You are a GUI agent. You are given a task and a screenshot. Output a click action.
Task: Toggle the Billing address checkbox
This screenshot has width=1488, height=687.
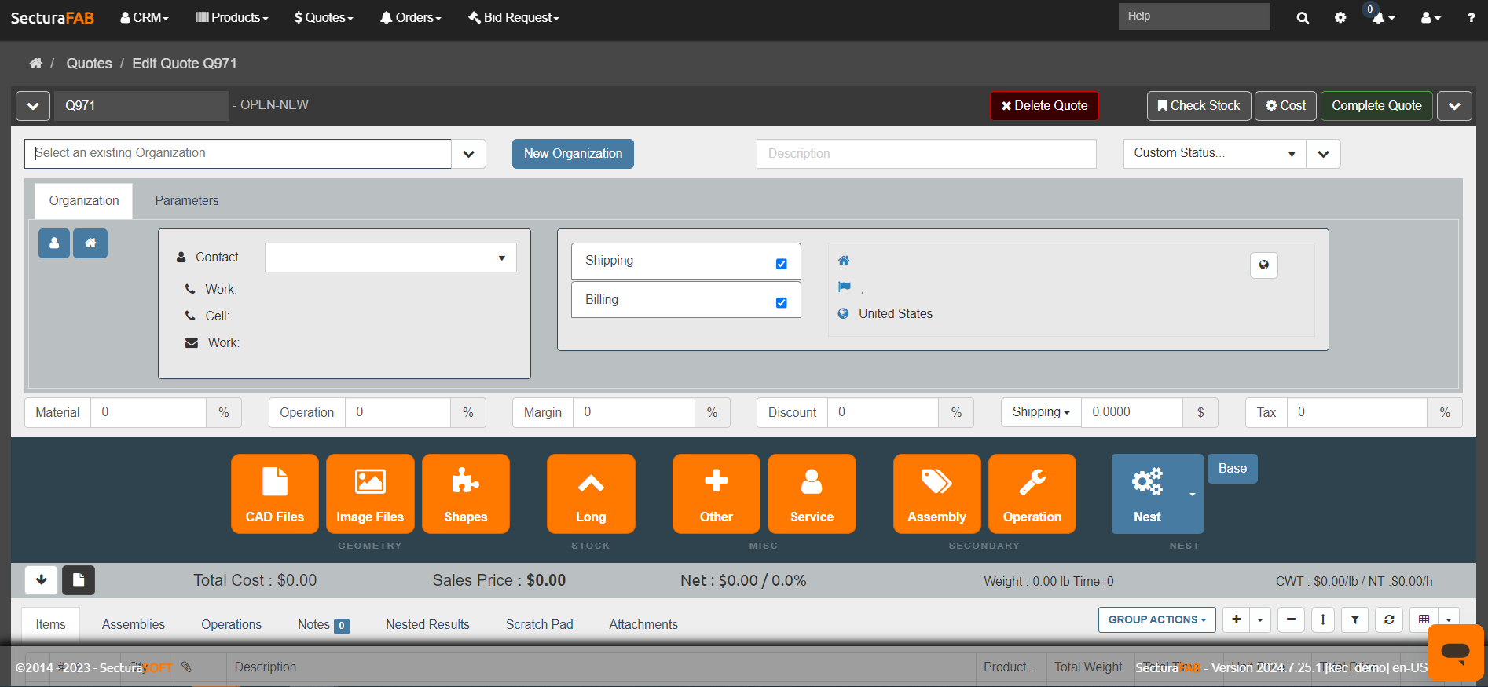[781, 303]
